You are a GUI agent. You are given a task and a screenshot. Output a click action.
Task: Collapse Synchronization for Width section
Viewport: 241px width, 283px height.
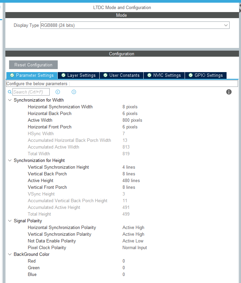point(10,100)
